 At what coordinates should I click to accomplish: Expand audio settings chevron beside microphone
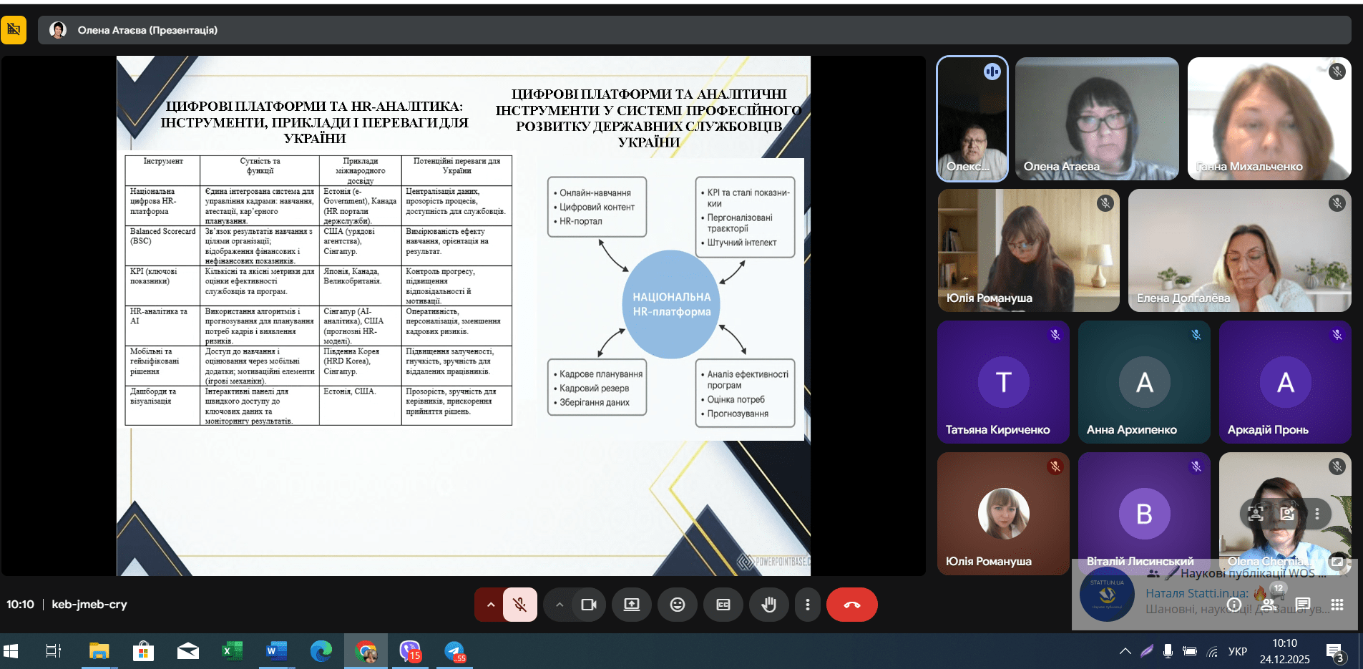[x=491, y=605]
